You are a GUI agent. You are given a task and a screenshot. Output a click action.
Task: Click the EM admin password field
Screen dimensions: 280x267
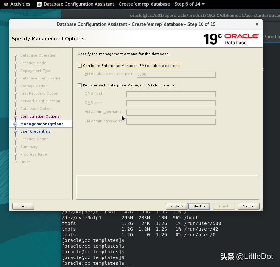coord(171,122)
